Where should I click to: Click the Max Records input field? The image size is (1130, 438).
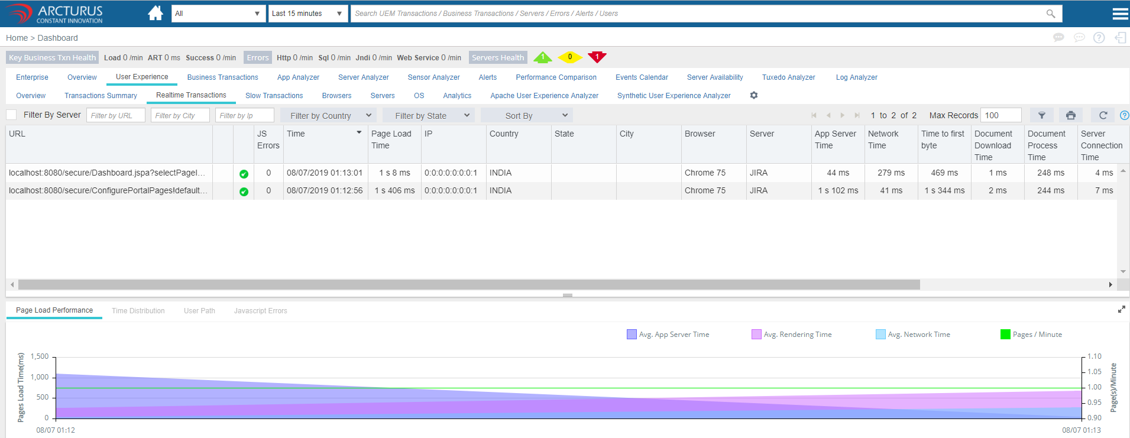(x=1000, y=115)
